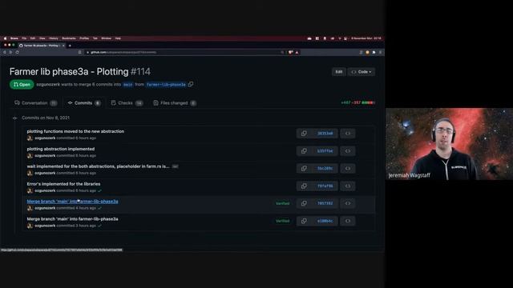The image size is (513, 288).
Task: Click the browser forward arrow
Action: 10,52
